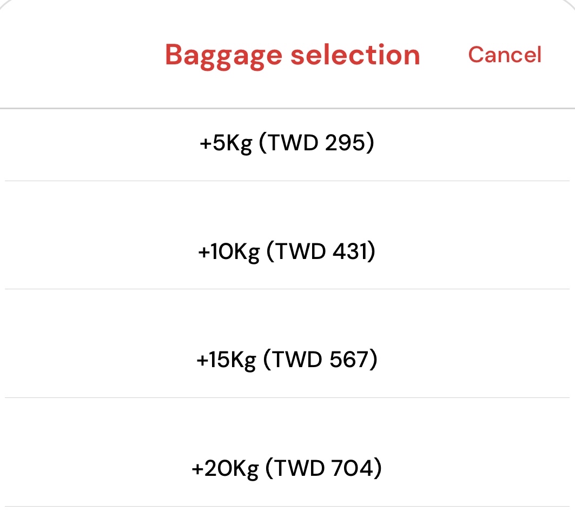
Task: Choose the option priced TWD 295
Action: pos(287,144)
